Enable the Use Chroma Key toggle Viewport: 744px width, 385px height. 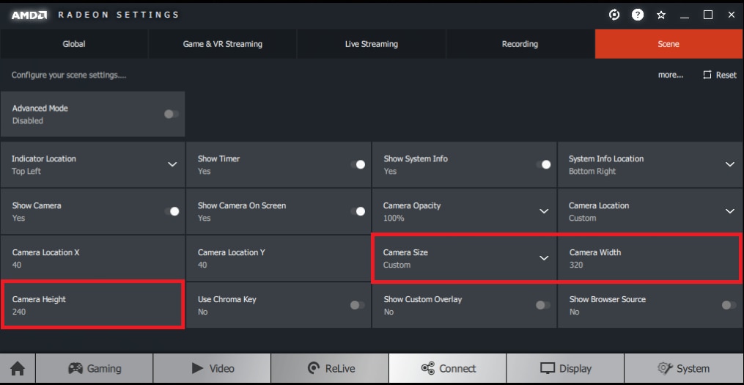(x=357, y=305)
